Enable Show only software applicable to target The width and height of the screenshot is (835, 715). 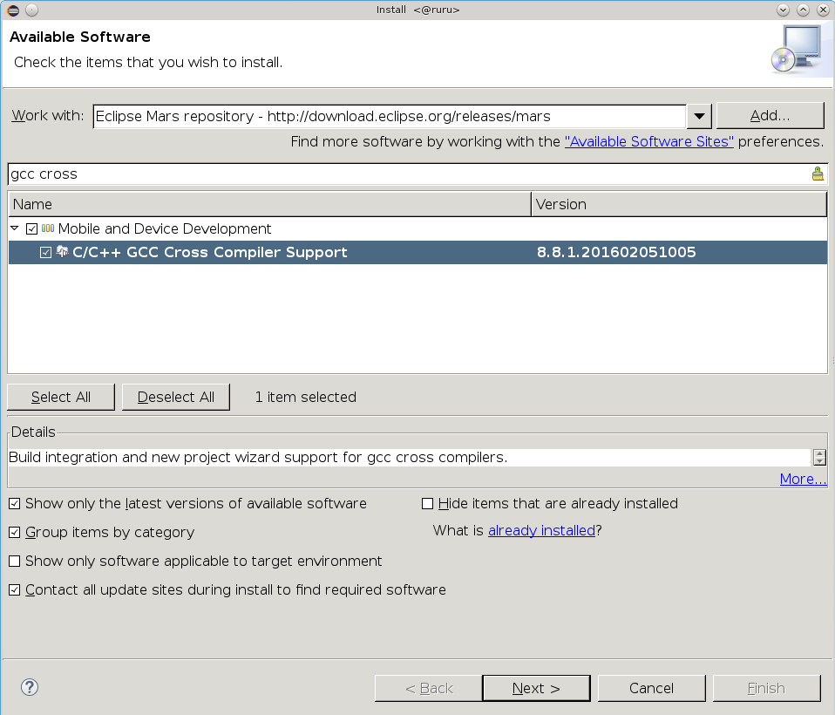click(x=15, y=562)
